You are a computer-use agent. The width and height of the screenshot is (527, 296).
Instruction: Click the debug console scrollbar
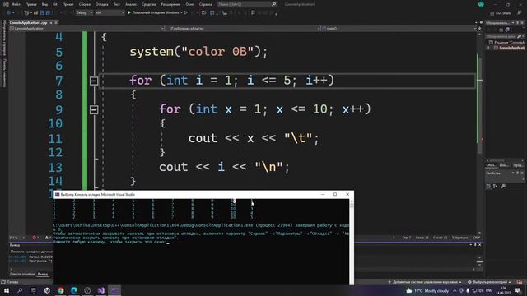pos(352,242)
